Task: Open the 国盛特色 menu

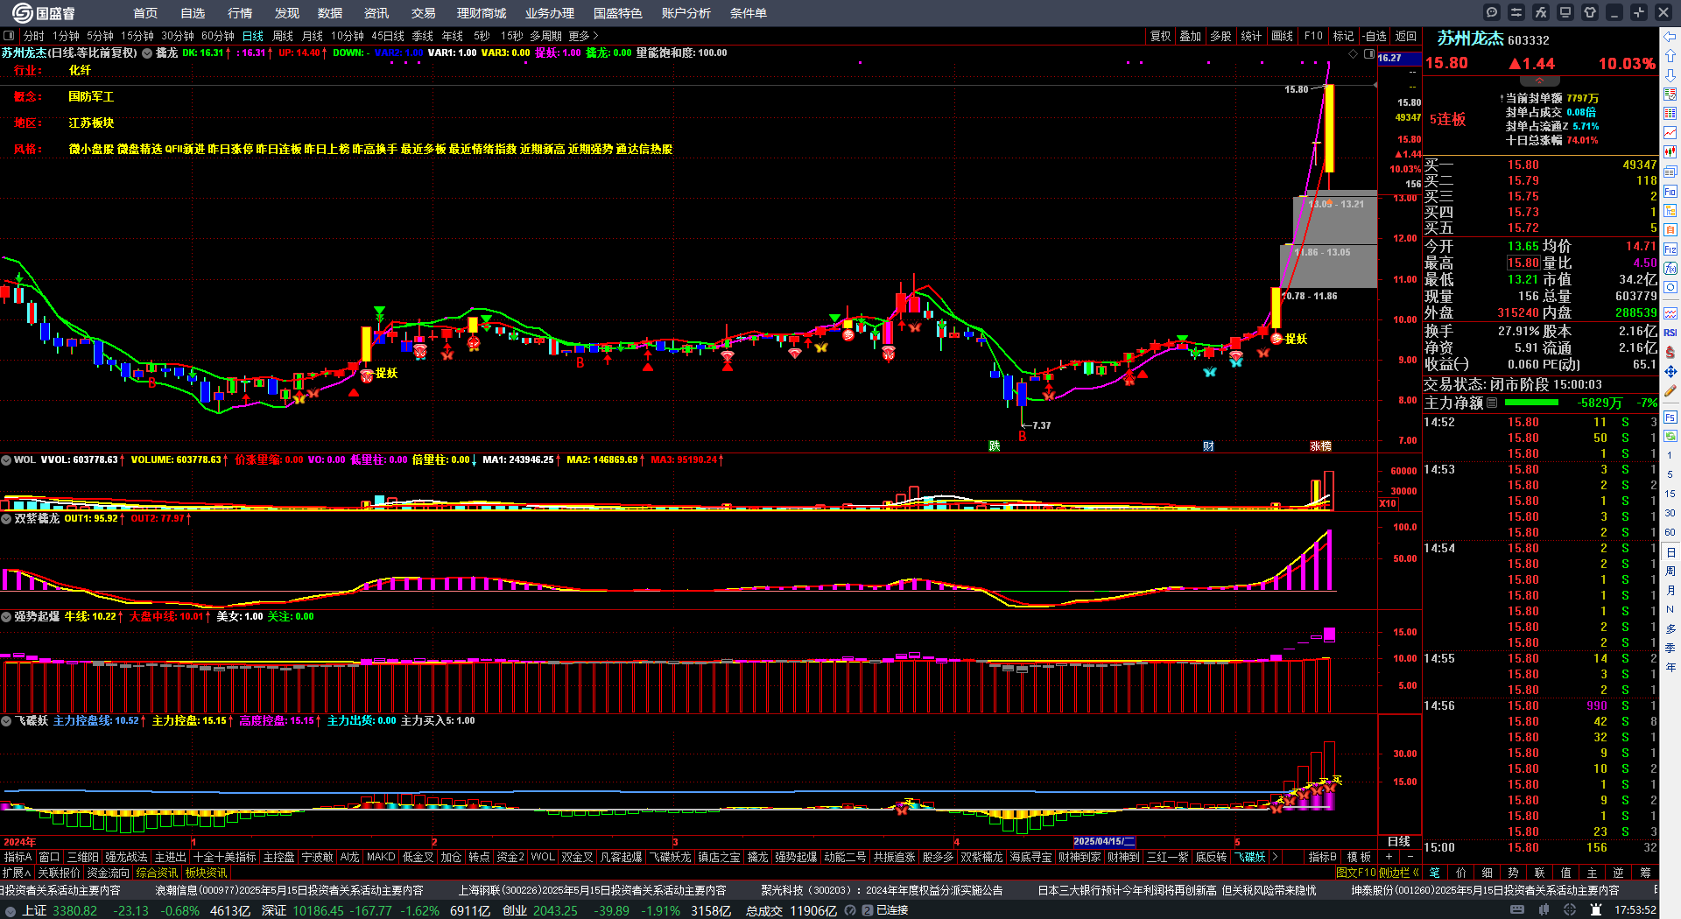Action: tap(617, 13)
